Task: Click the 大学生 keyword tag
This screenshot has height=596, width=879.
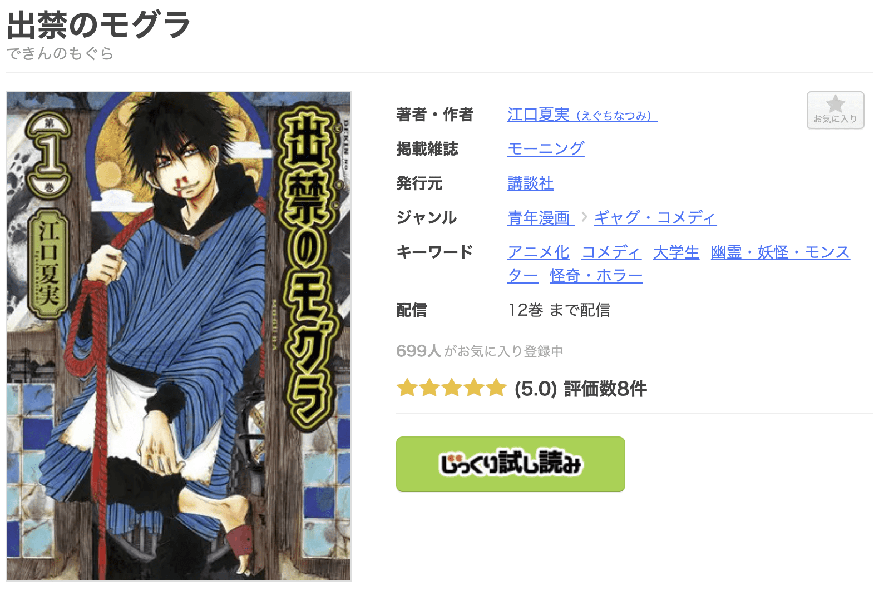Action: point(676,252)
